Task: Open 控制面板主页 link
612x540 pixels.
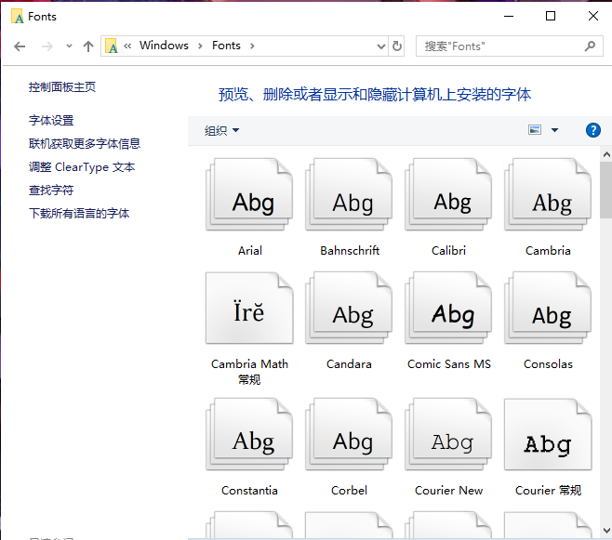Action: click(x=62, y=87)
